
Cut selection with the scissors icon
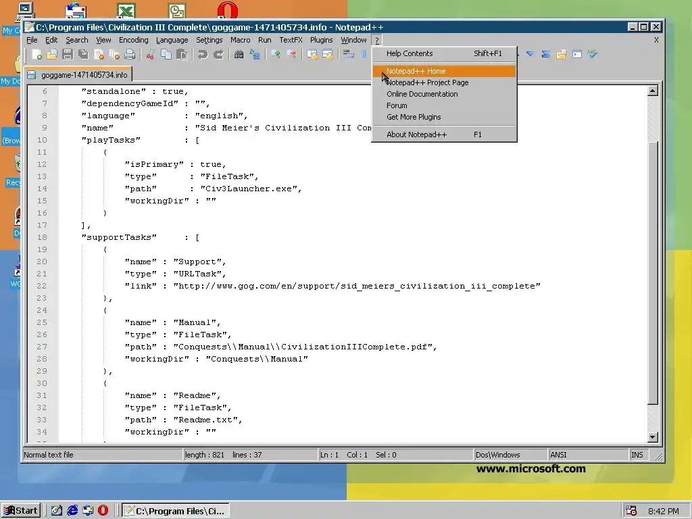151,54
